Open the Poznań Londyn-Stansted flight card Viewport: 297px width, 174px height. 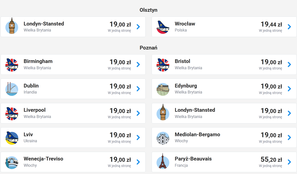click(x=224, y=113)
